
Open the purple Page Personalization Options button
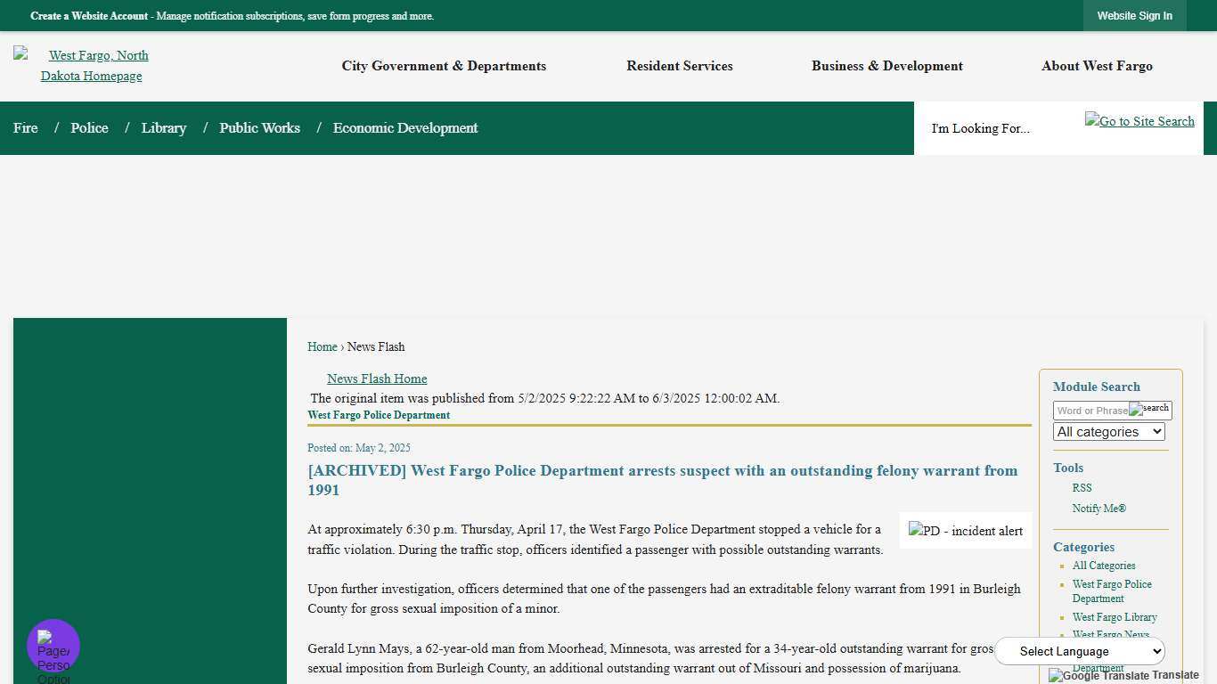point(53,645)
